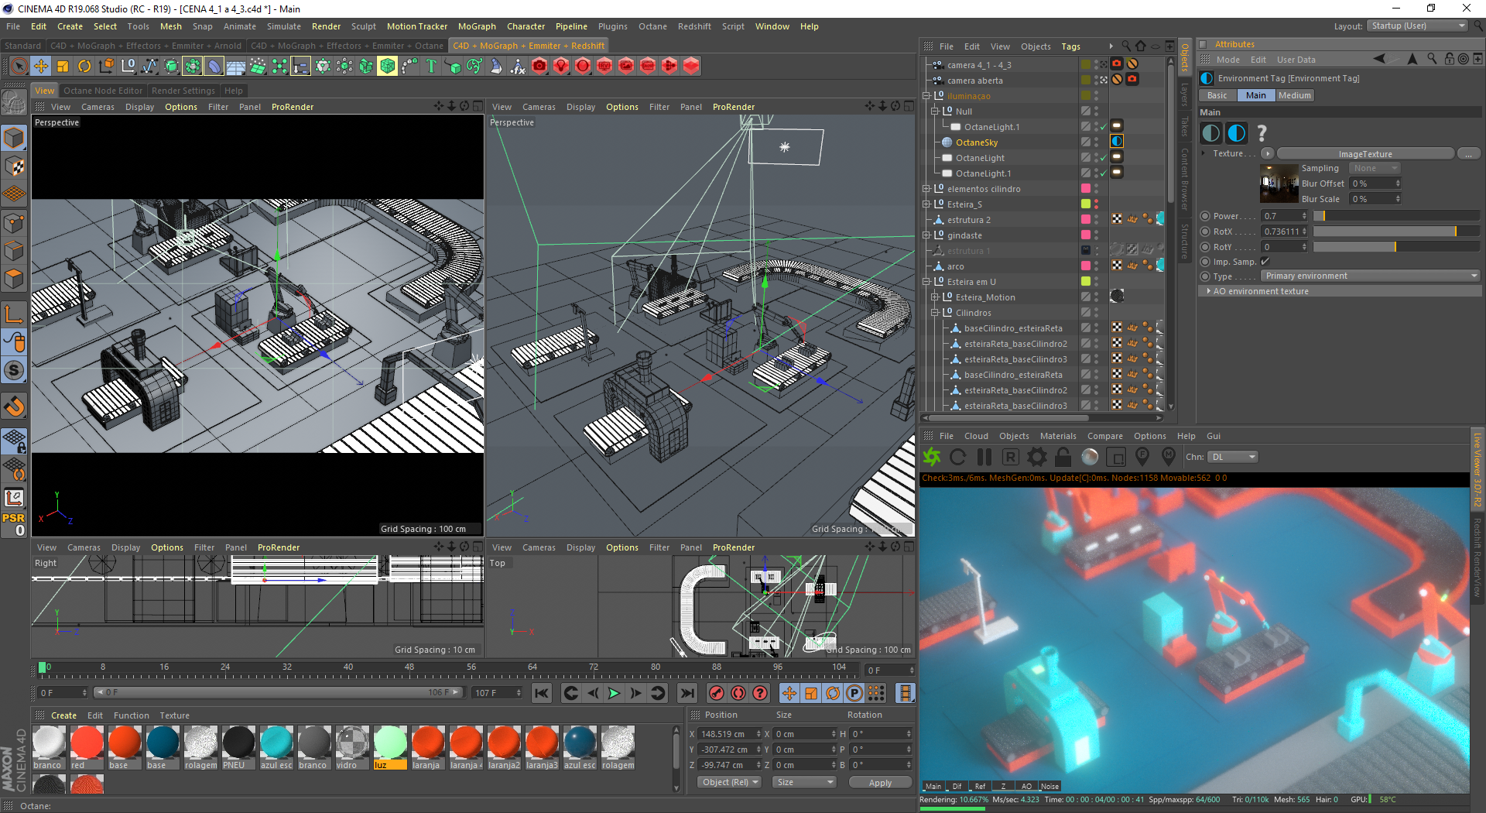1486x813 pixels.
Task: Click the keyframe selection question mark icon
Action: pyautogui.click(x=760, y=693)
